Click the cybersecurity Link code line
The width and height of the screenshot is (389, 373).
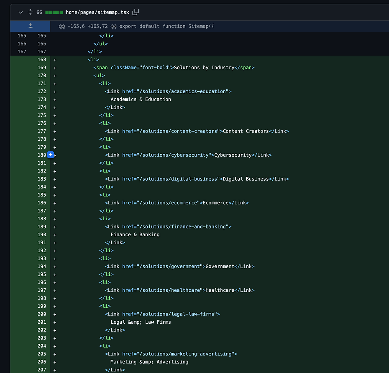pyautogui.click(x=188, y=155)
